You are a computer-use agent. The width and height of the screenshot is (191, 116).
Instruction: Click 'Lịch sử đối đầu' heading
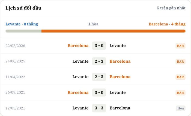click(x=23, y=8)
